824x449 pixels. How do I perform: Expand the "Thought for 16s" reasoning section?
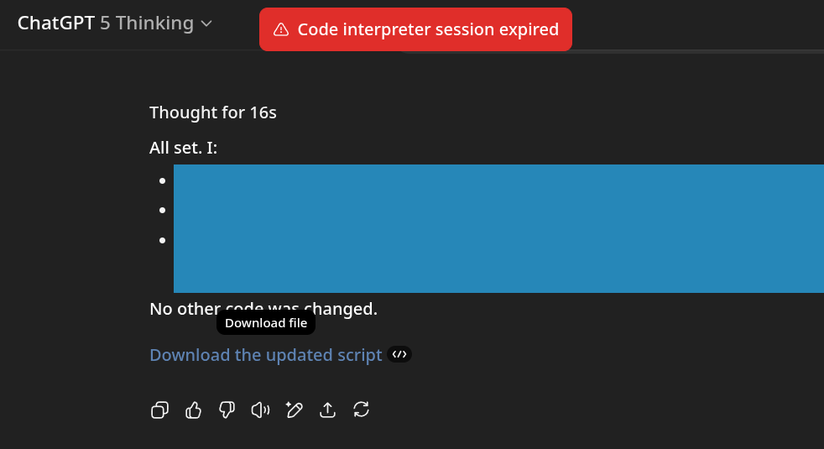pos(213,112)
